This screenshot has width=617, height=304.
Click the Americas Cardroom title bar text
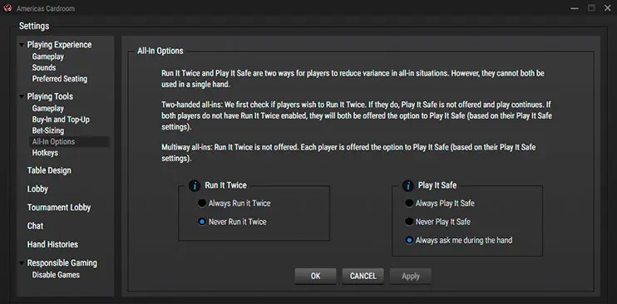46,8
